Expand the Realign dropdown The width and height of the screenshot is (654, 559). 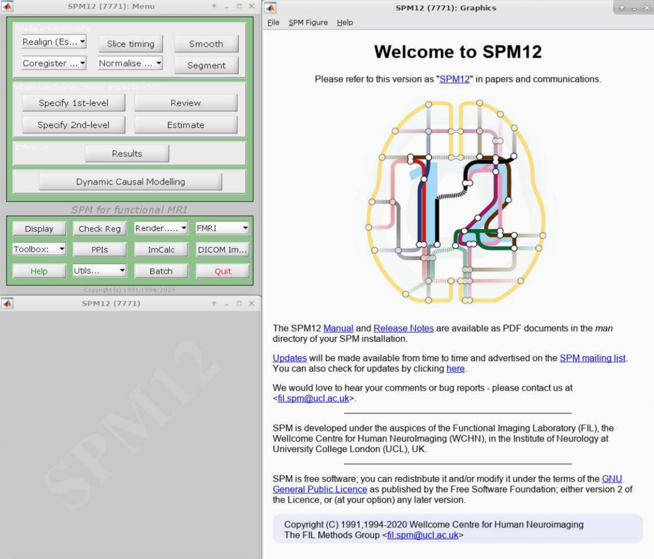[54, 42]
